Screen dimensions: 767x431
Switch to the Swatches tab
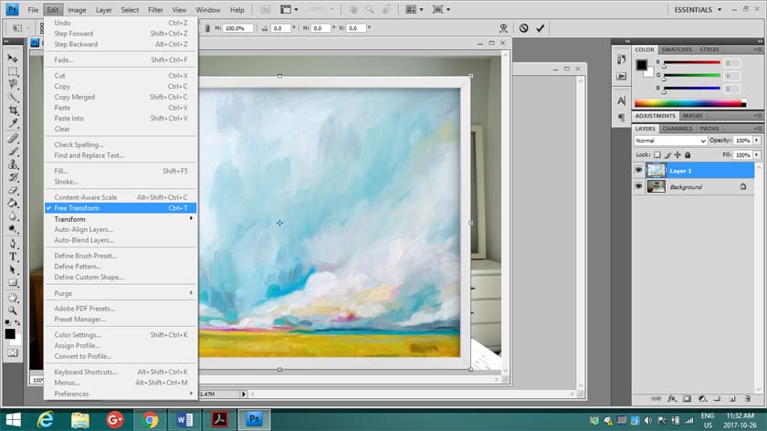click(677, 49)
